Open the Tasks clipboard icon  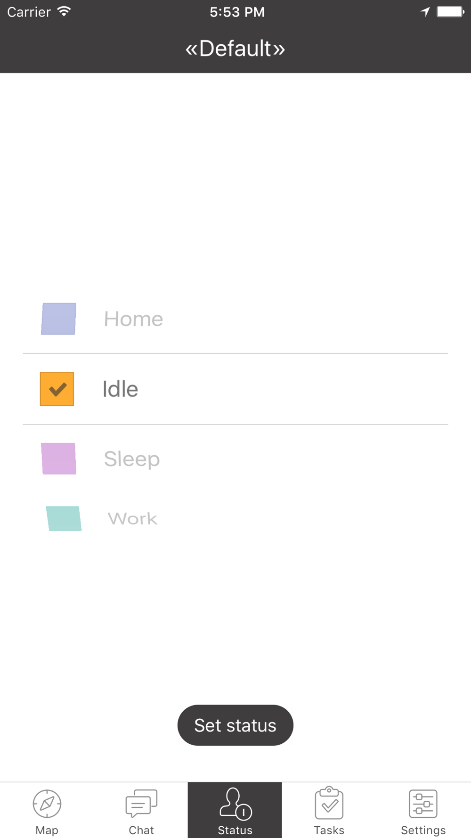[x=329, y=803]
